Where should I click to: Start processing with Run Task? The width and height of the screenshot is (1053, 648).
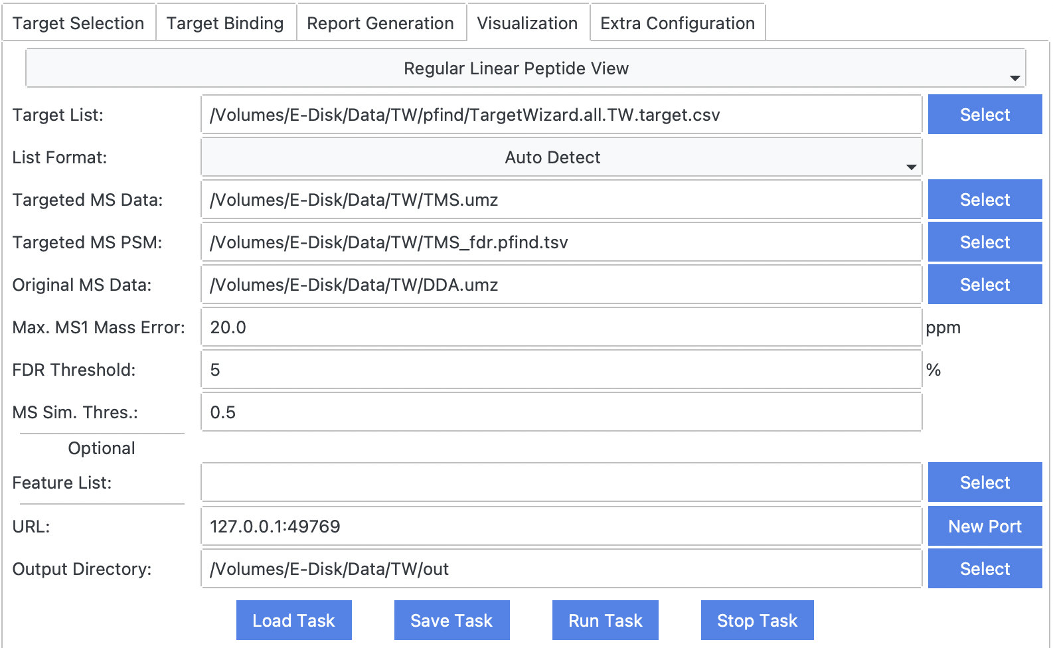[606, 621]
